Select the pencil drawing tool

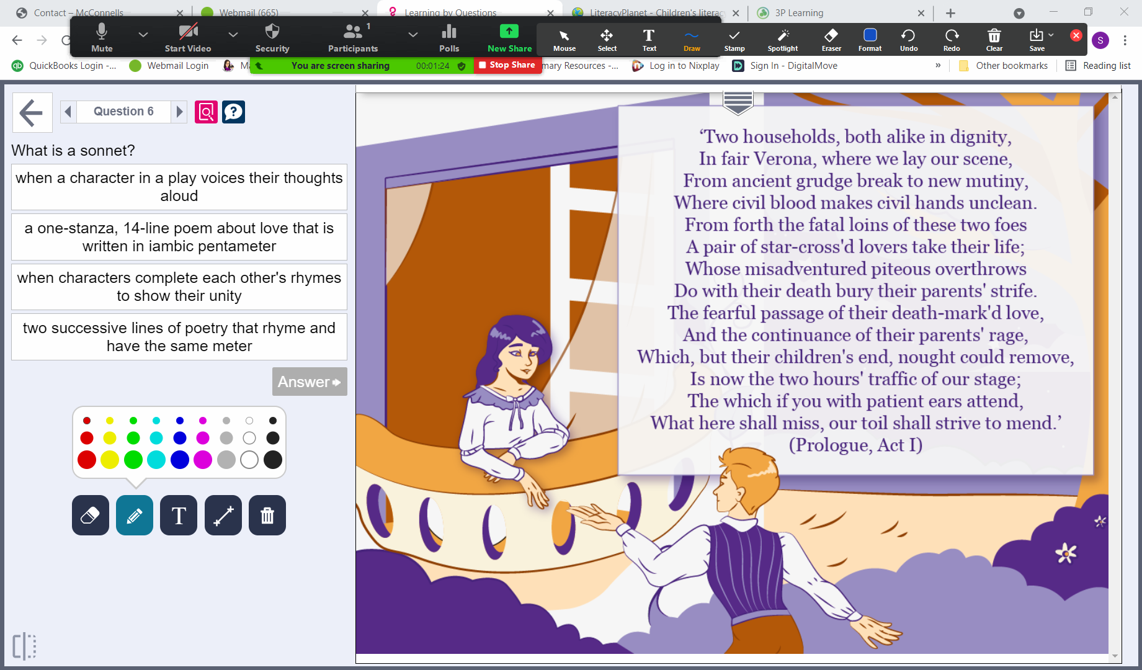click(x=135, y=516)
